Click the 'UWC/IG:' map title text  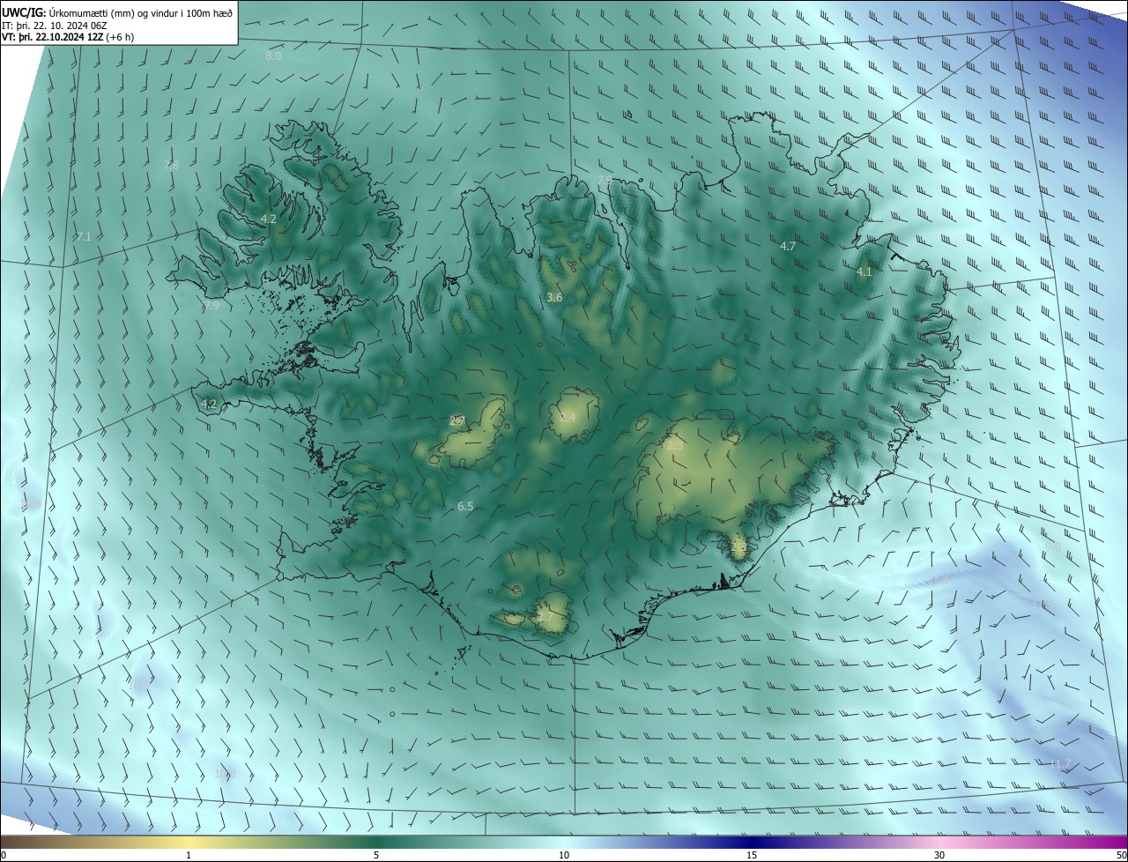(x=23, y=11)
